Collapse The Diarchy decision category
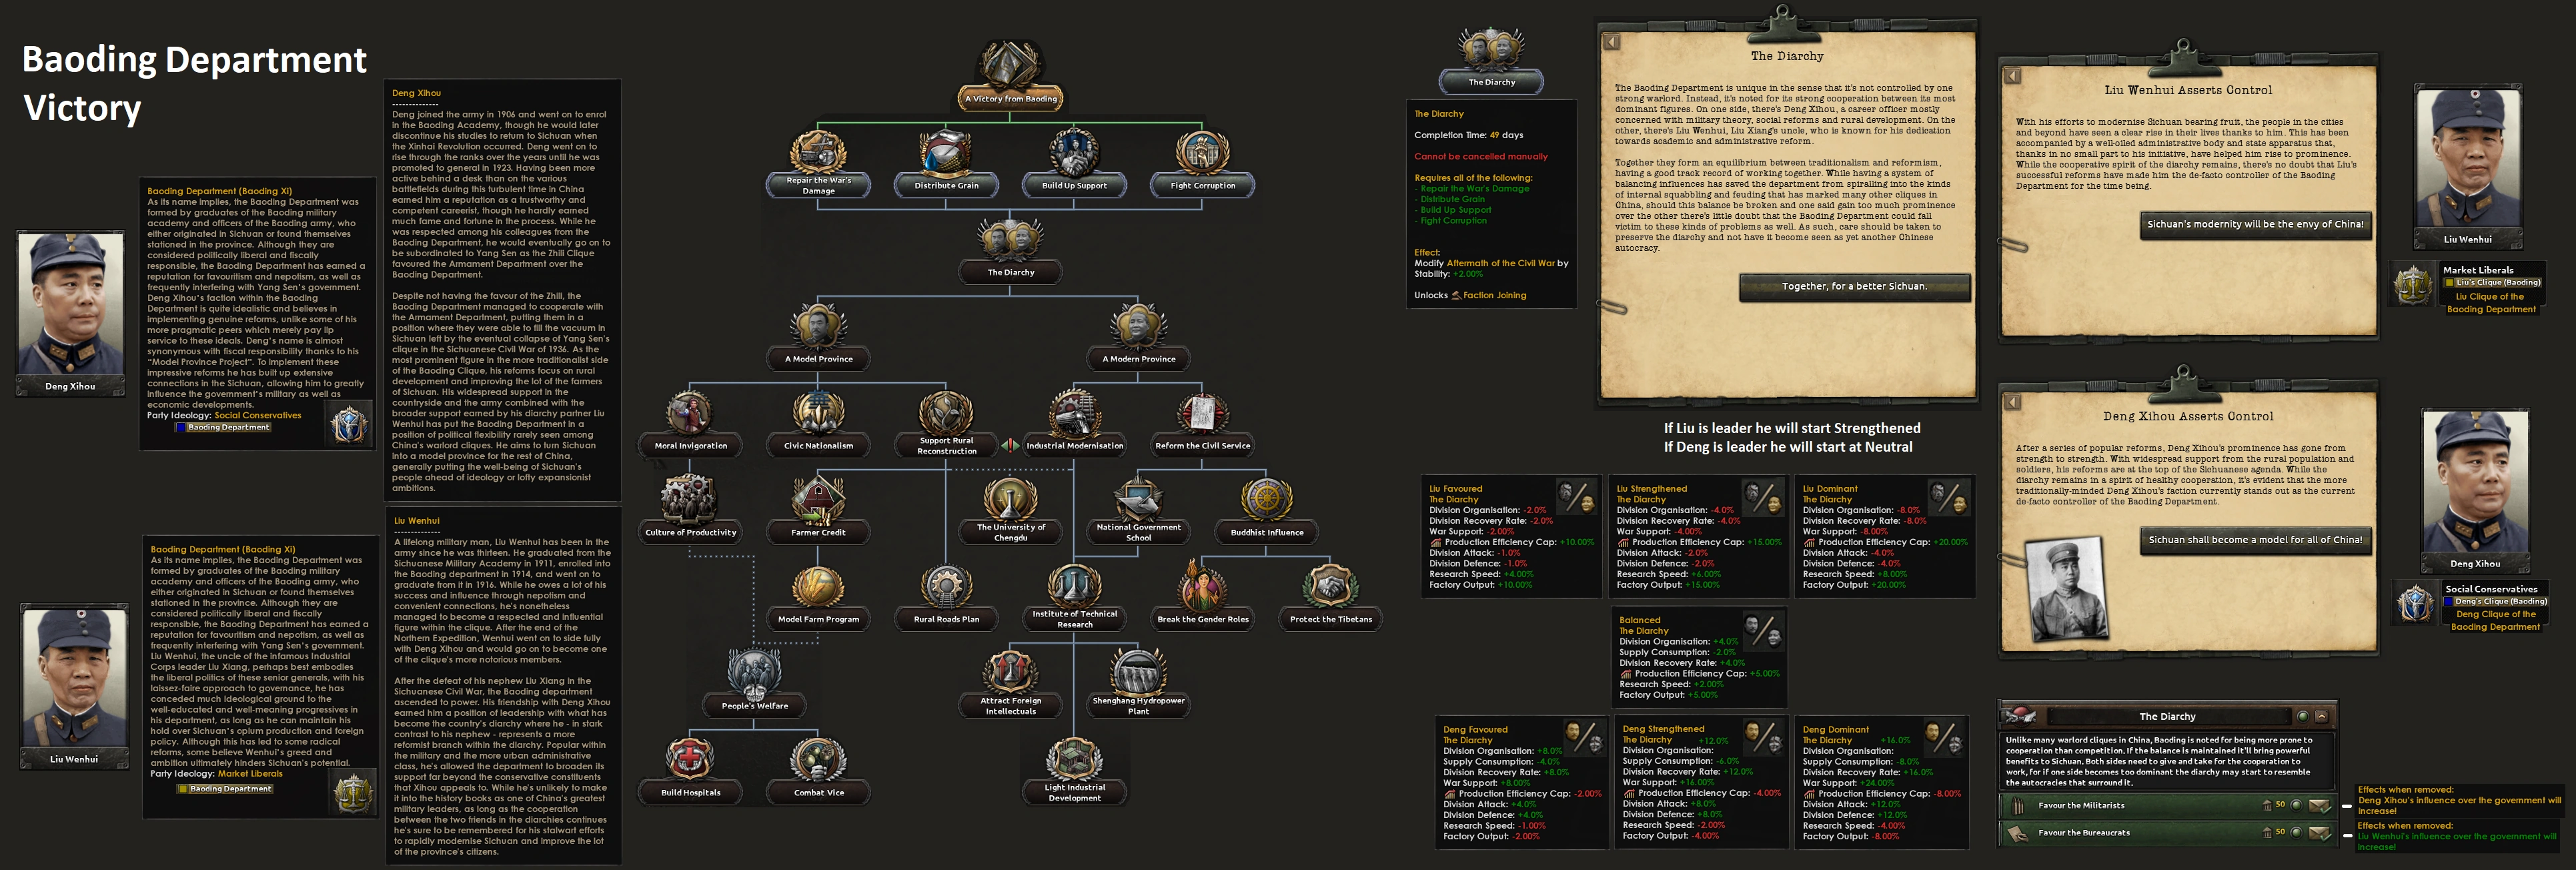 click(x=2321, y=716)
